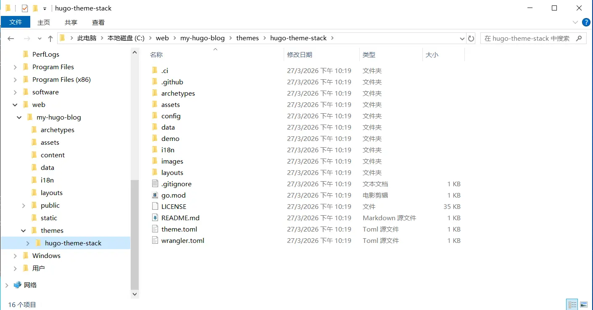Click the 此电脑 breadcrumb
The height and width of the screenshot is (310, 593).
[x=87, y=38]
